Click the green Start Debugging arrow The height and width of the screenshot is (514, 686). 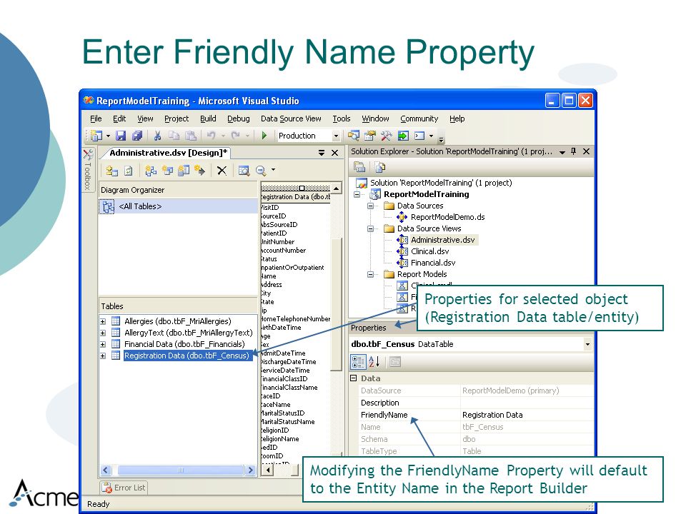[x=264, y=136]
